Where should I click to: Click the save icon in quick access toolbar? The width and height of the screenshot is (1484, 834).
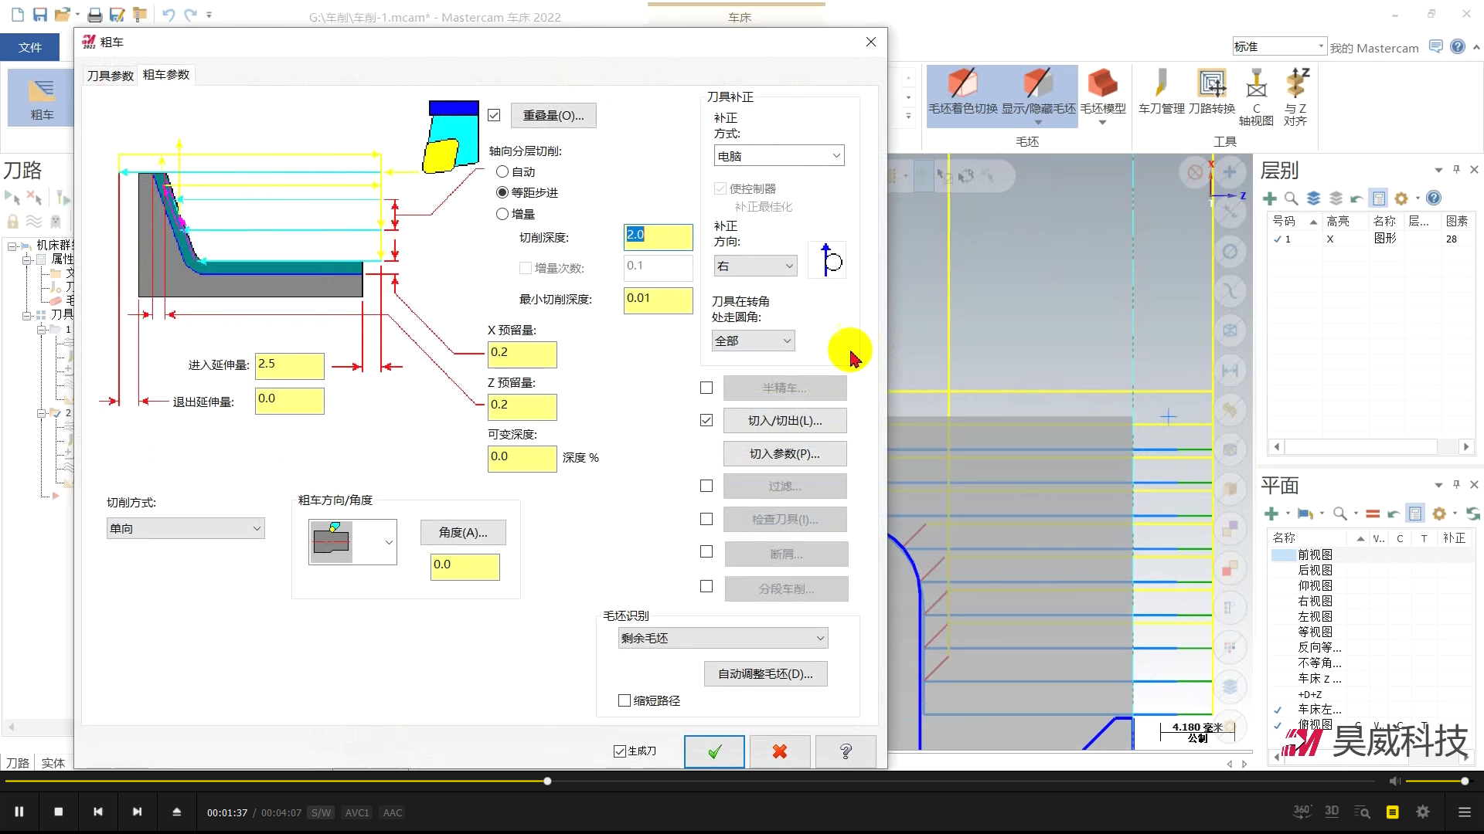coord(40,15)
